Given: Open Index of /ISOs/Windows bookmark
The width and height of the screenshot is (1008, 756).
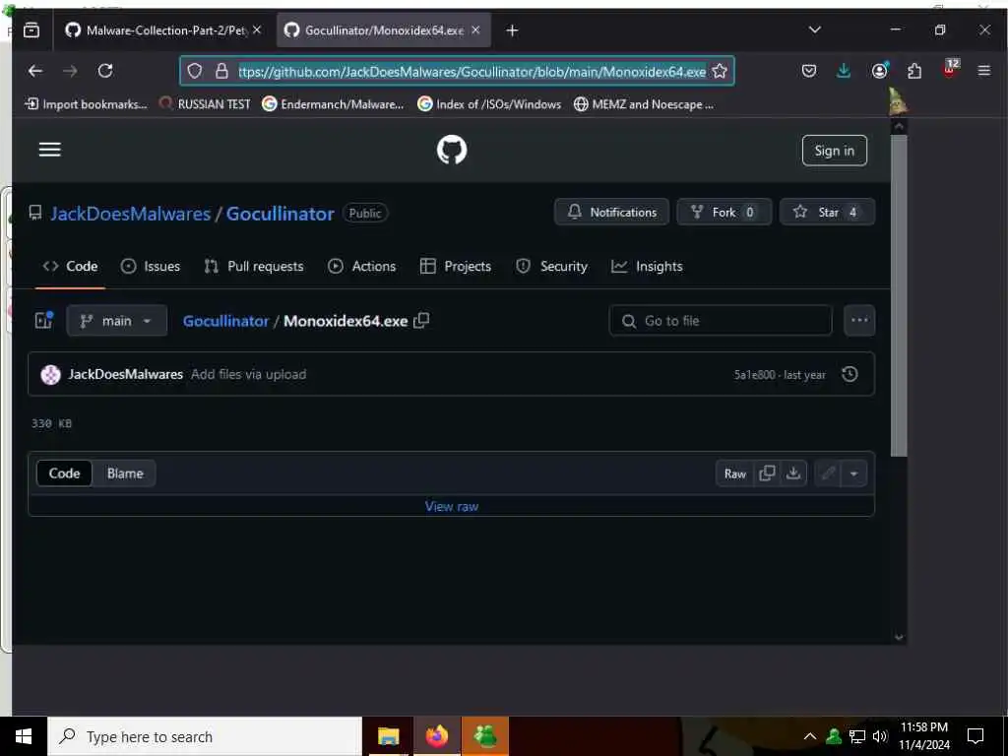Looking at the screenshot, I should click(489, 104).
